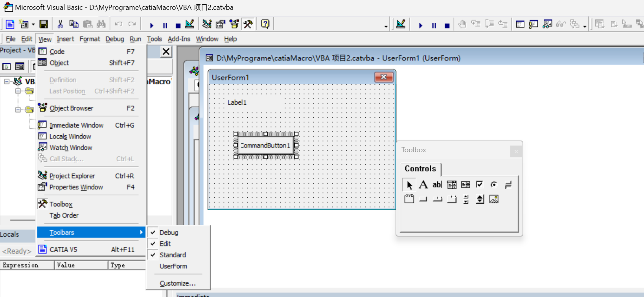Click the Call Stack icon on Debug toolbar
Viewport: 644px width, 297px height.
pyautogui.click(x=575, y=24)
